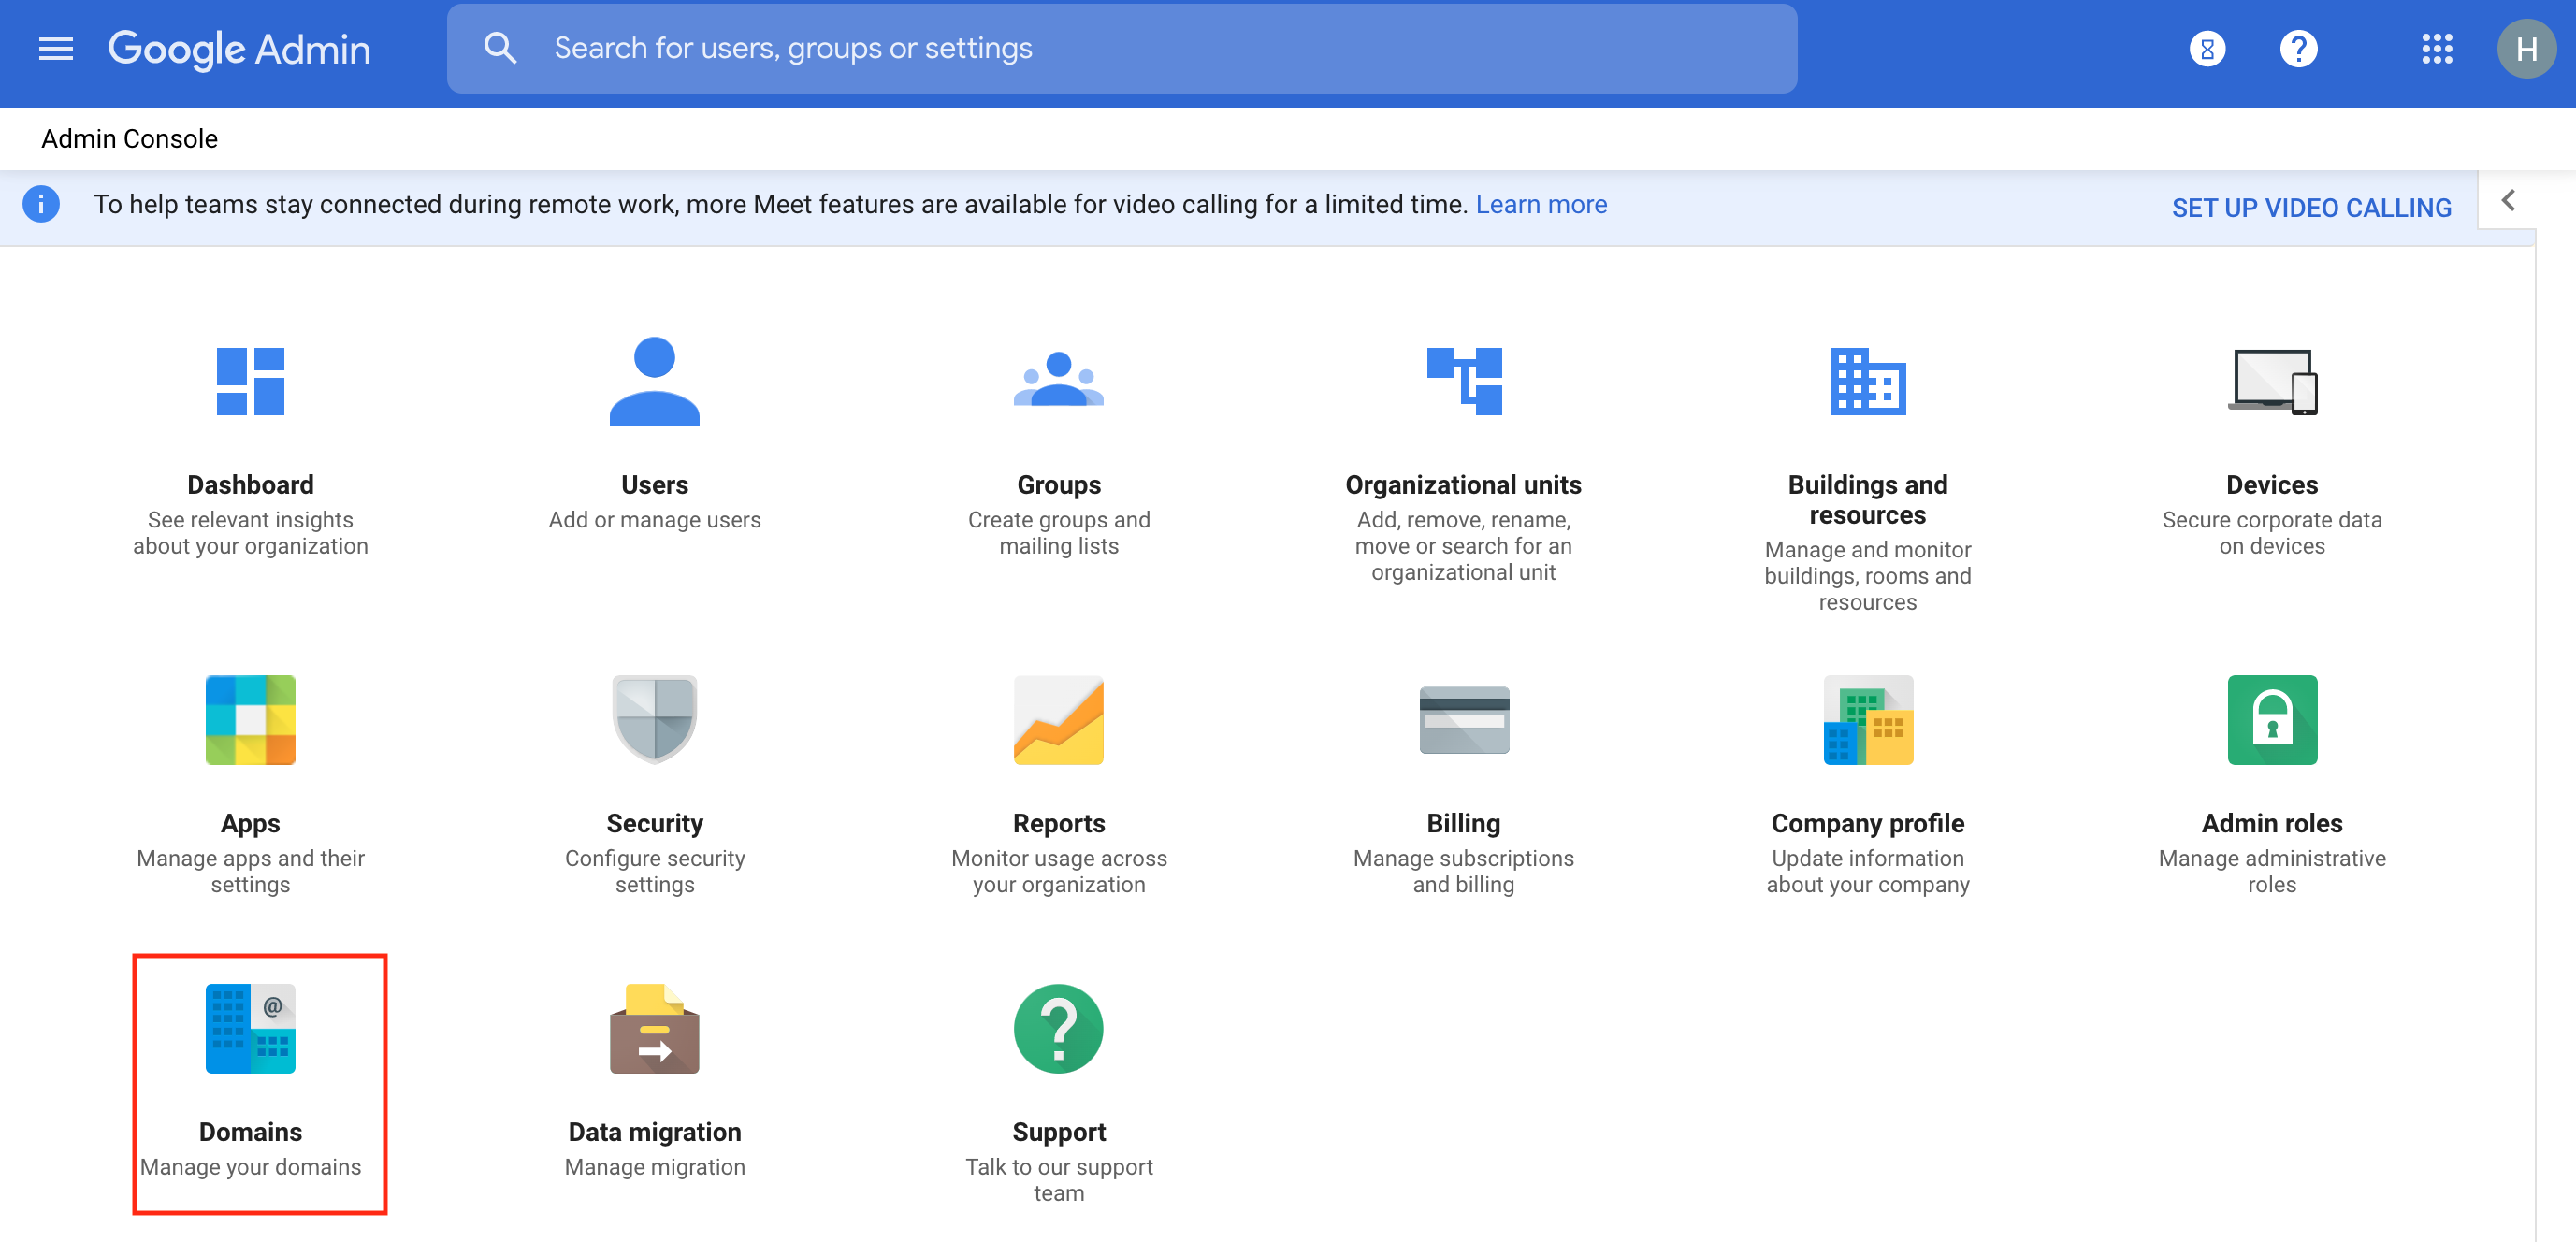Open the Buildings and resources icon
This screenshot has height=1242, width=2576.
pos(1868,381)
